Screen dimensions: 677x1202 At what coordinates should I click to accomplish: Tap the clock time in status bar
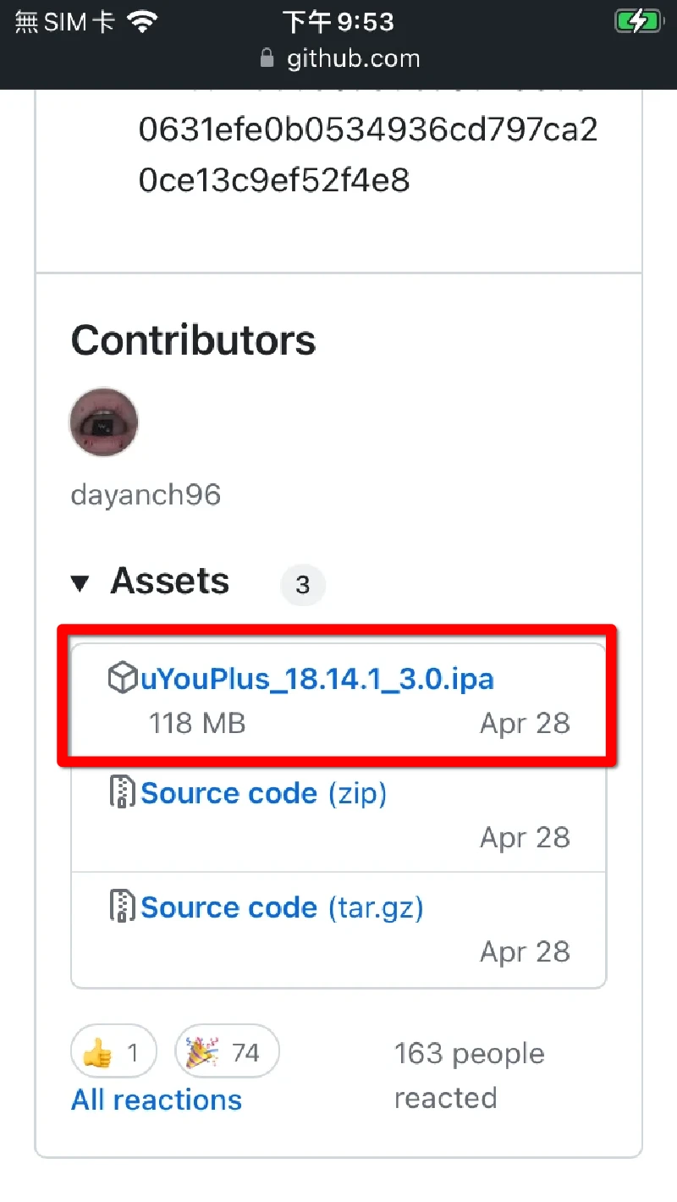pos(338,22)
